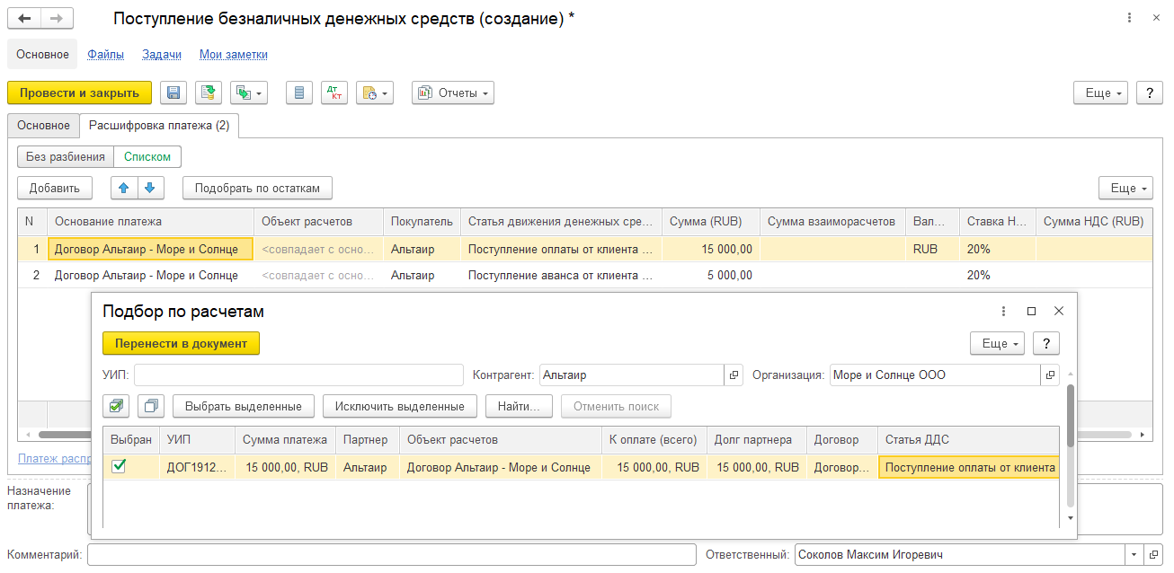Open the Отчеты dropdown
Viewport: 1174px width, 573px height.
coord(453,93)
